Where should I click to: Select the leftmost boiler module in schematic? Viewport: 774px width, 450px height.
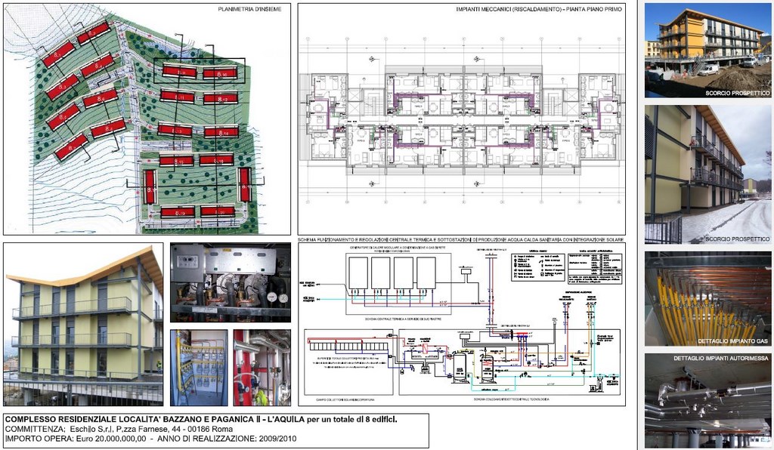358,273
